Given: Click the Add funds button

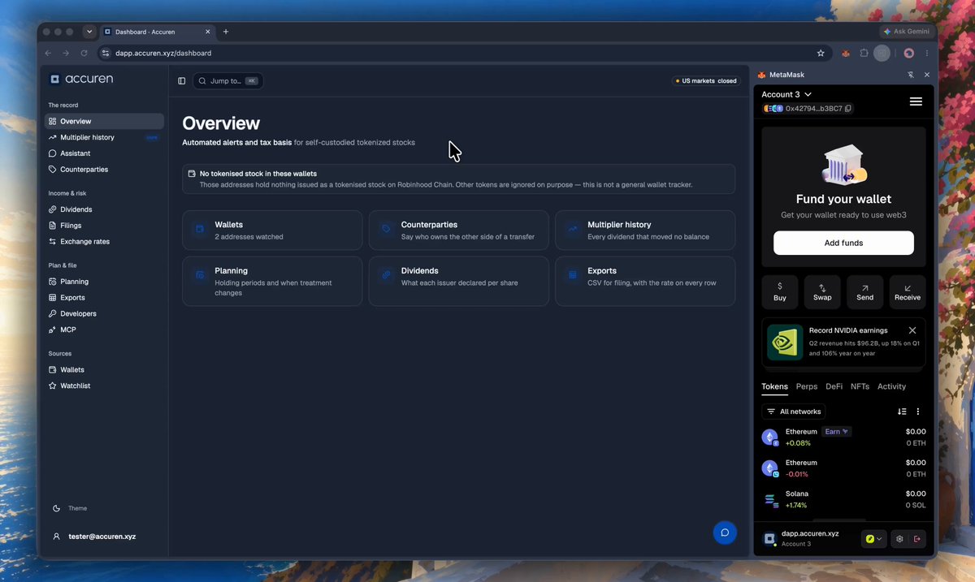Looking at the screenshot, I should point(843,243).
